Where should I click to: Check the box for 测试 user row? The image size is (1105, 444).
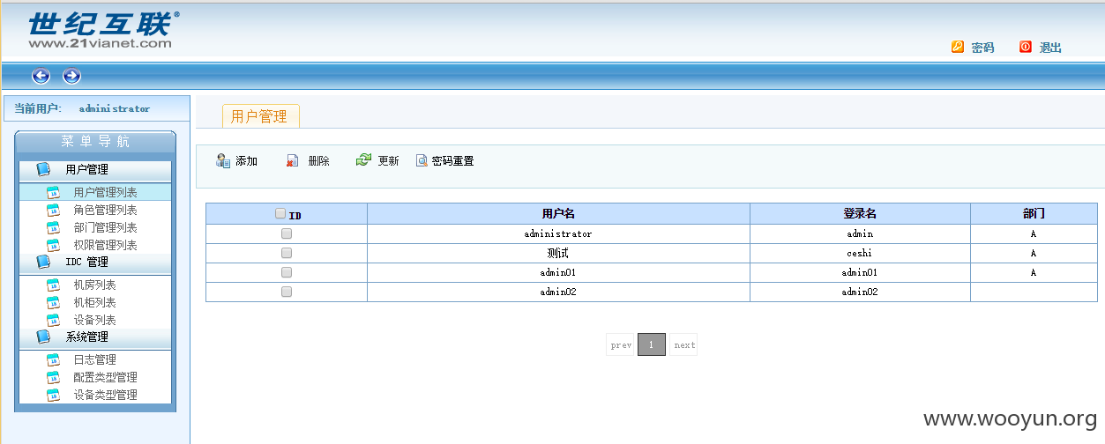coord(287,253)
